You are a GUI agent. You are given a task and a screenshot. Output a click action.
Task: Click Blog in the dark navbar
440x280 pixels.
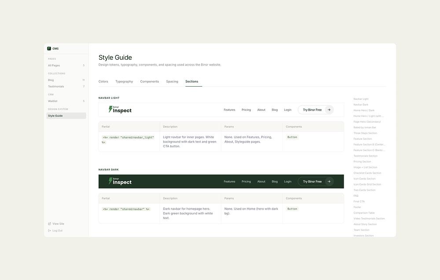(275, 182)
